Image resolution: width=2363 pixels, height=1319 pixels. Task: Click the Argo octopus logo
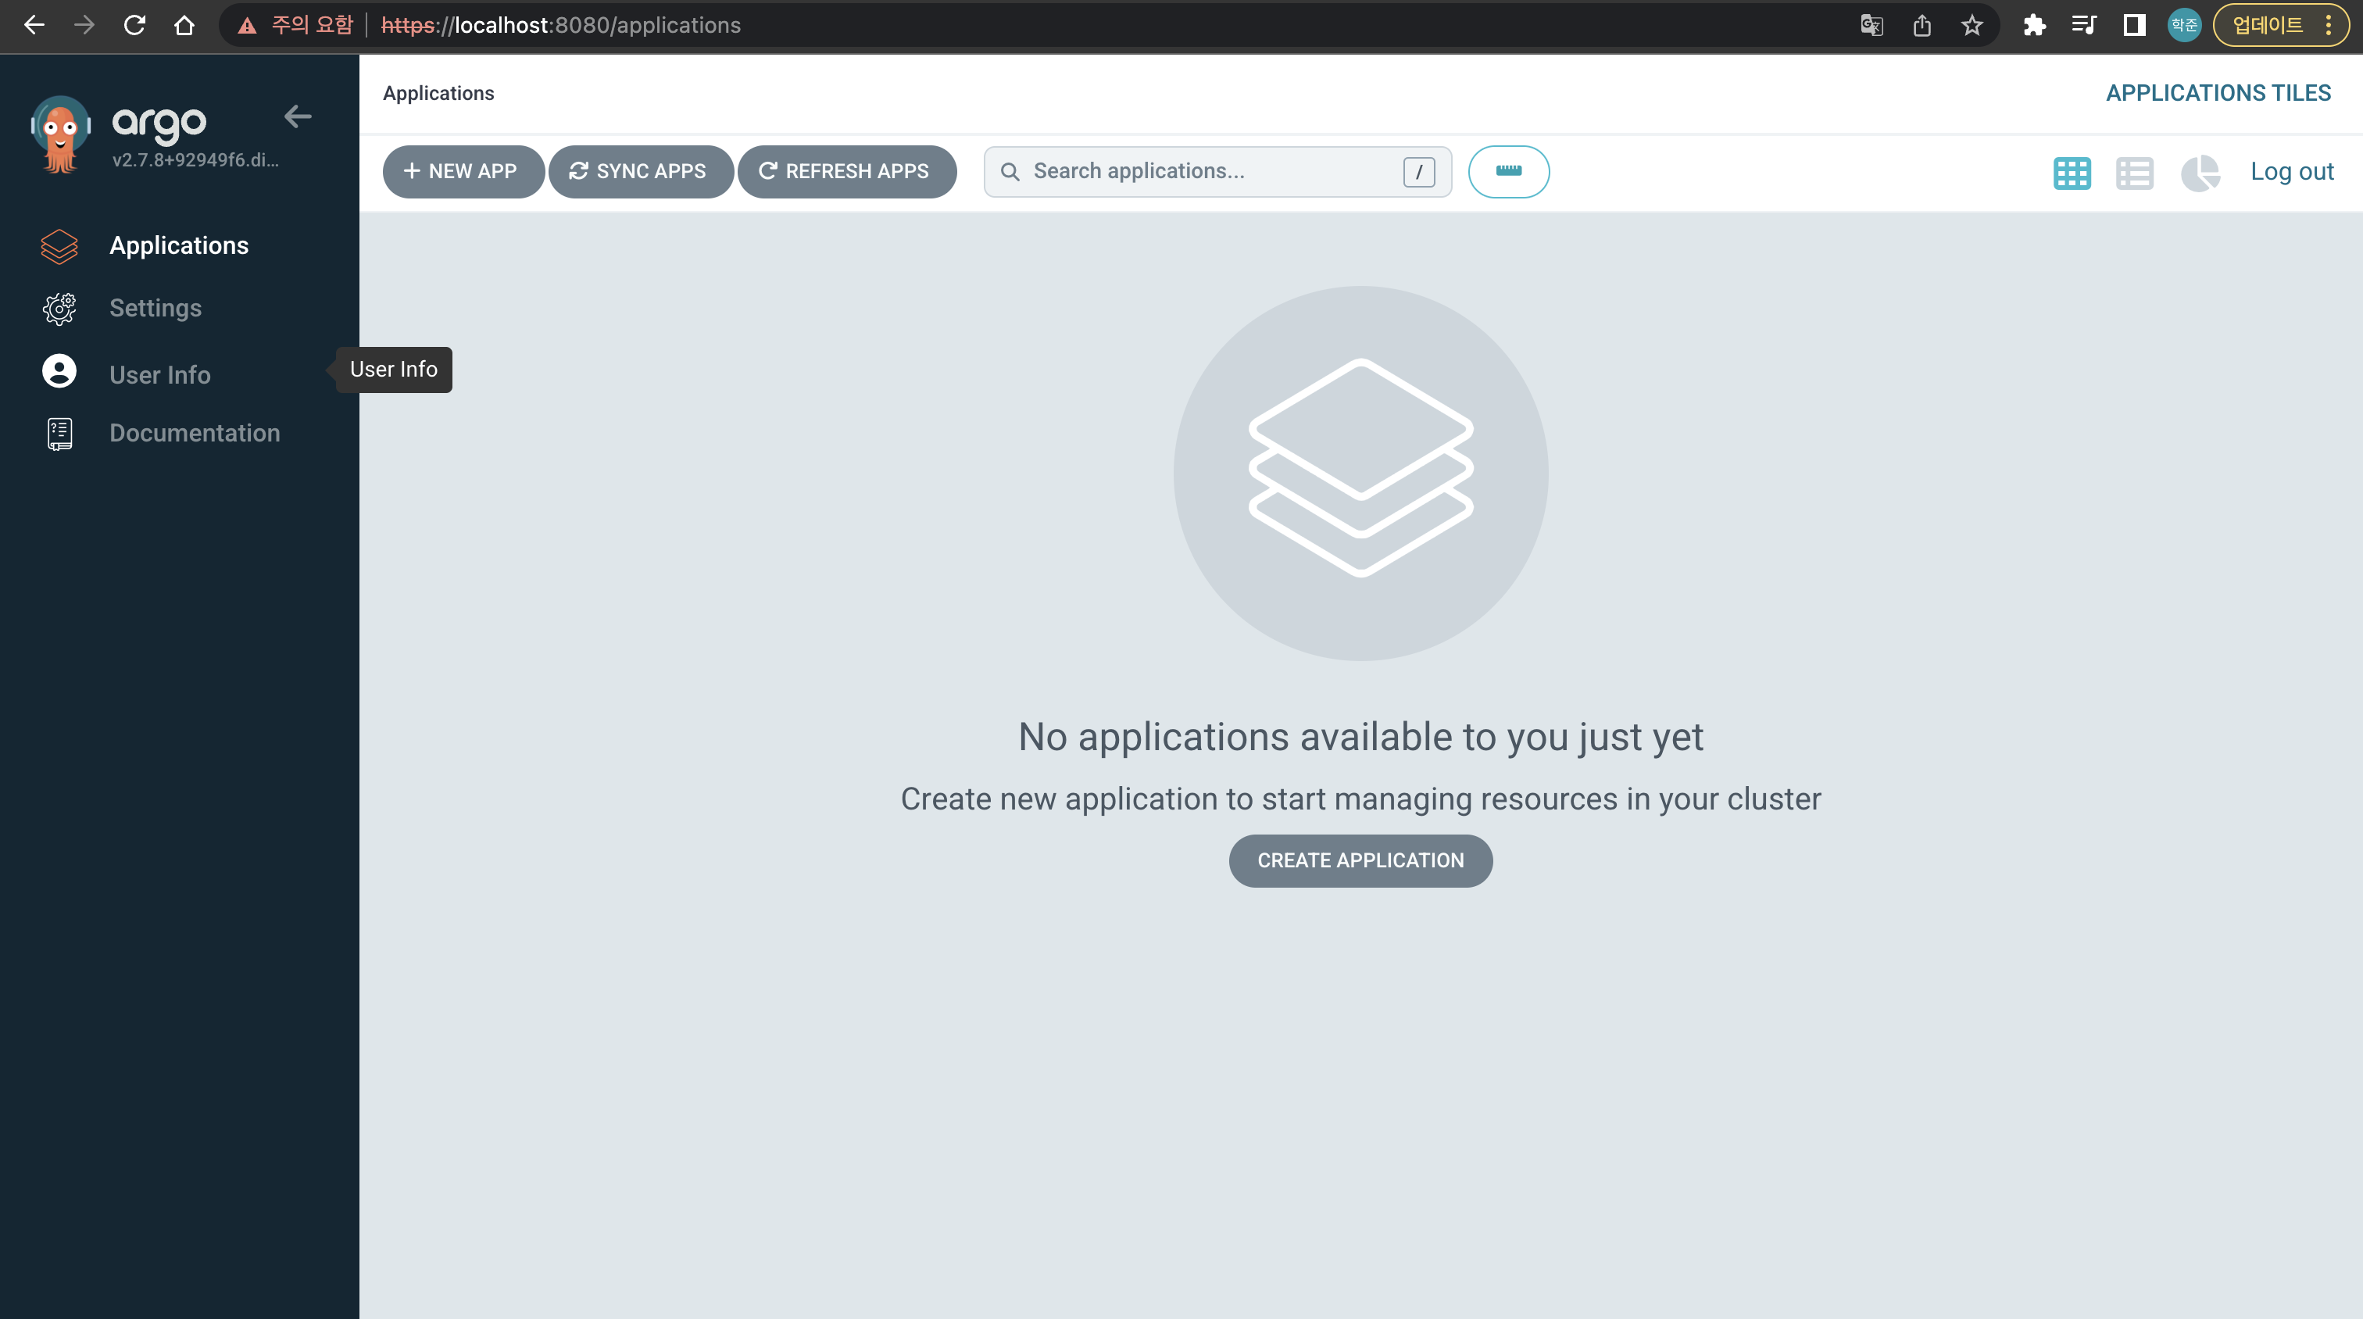pyautogui.click(x=60, y=134)
